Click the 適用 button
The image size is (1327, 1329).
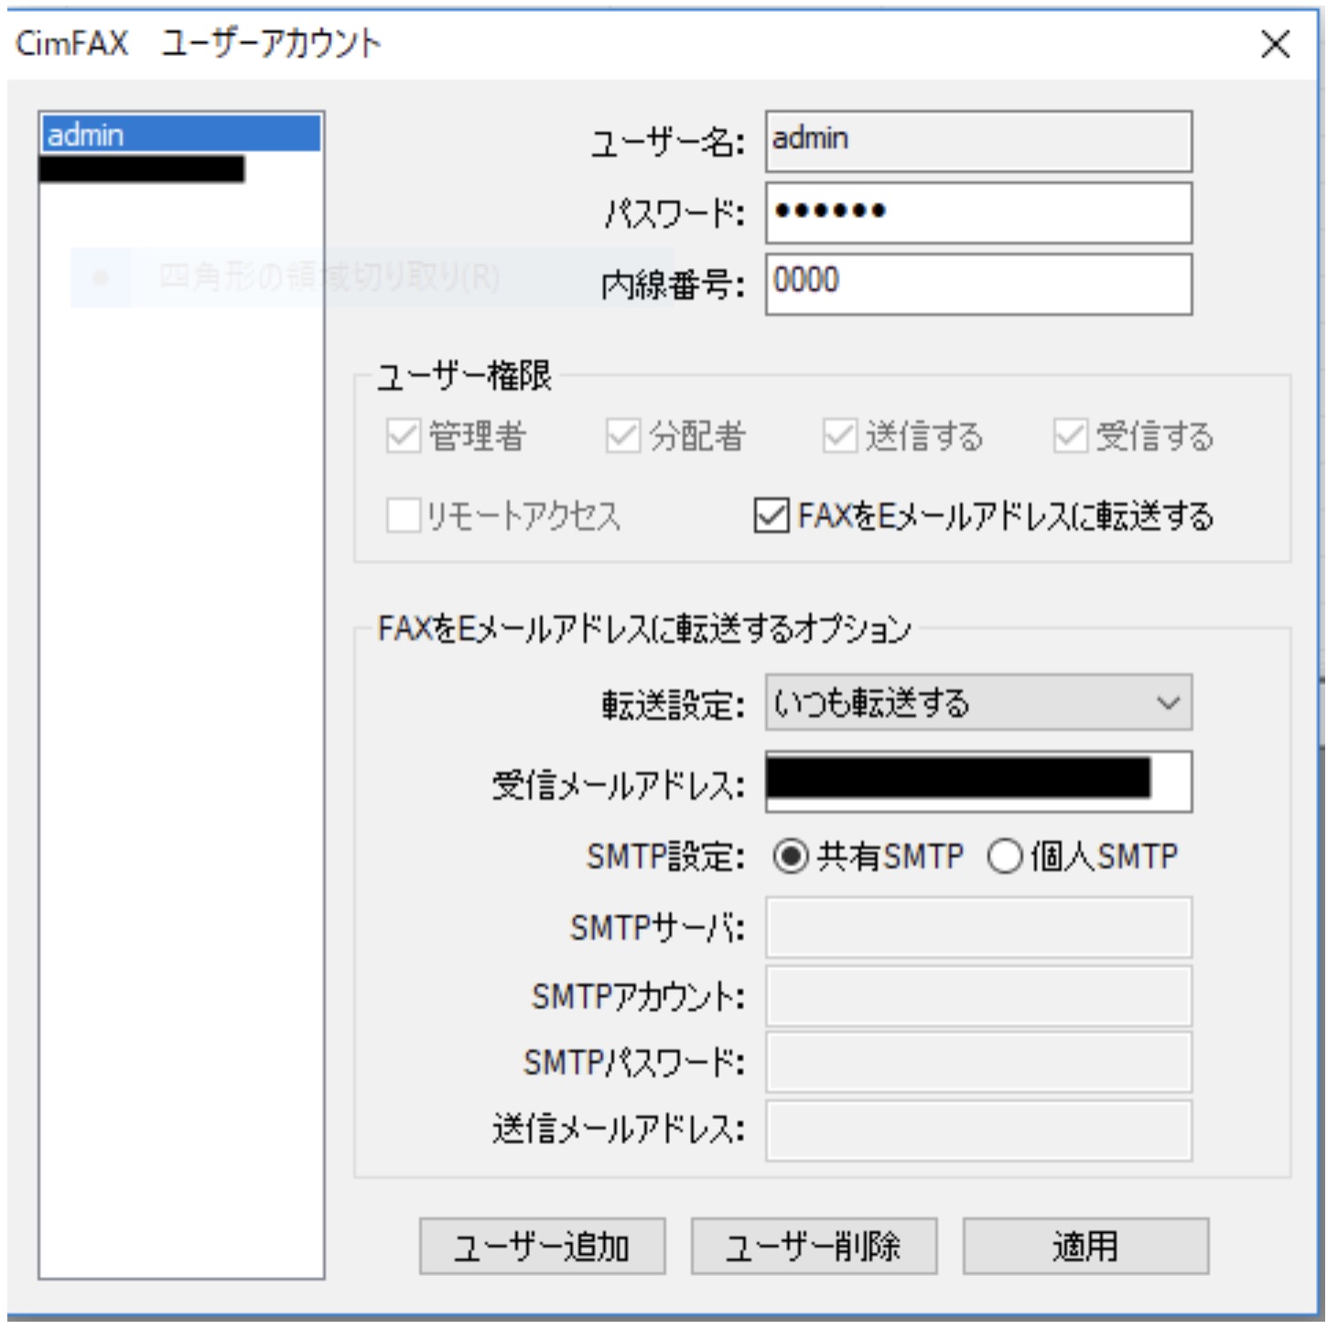[x=1085, y=1246]
